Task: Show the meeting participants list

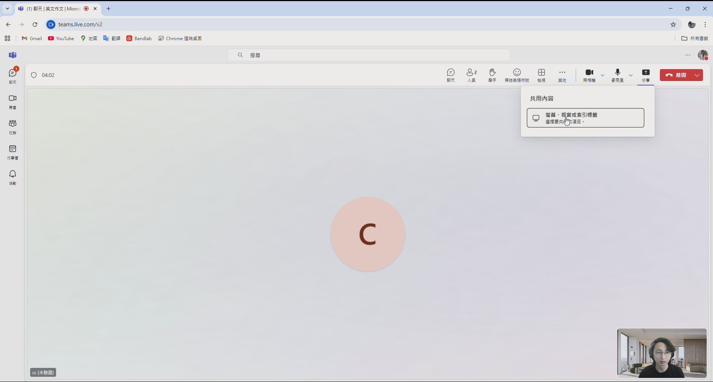Action: tap(471, 75)
